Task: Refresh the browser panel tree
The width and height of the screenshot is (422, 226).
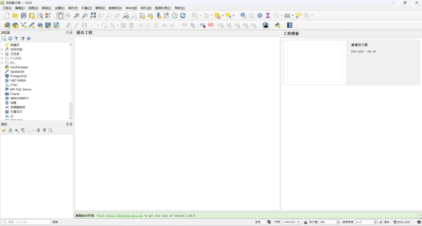Action: coord(10,39)
